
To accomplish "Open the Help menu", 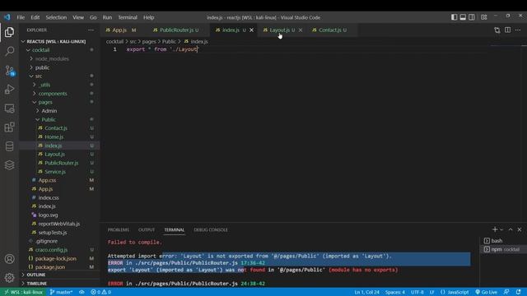I will click(148, 17).
